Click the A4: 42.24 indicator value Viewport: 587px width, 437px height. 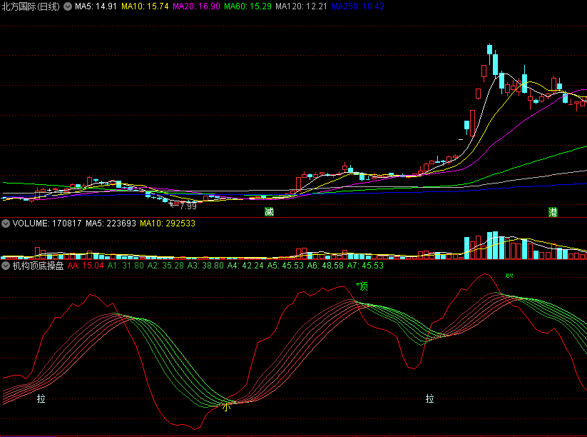(x=245, y=266)
